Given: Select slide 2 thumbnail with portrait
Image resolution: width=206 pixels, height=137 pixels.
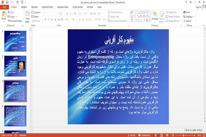Looking at the screenshot, I should [x=15, y=66].
